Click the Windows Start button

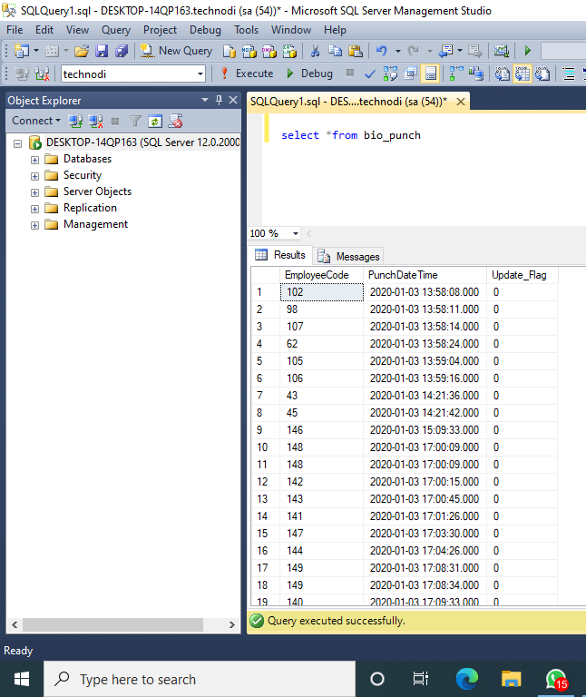(x=22, y=679)
